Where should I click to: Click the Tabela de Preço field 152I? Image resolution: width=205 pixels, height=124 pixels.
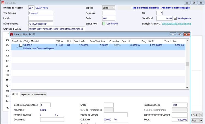click(x=180, y=105)
